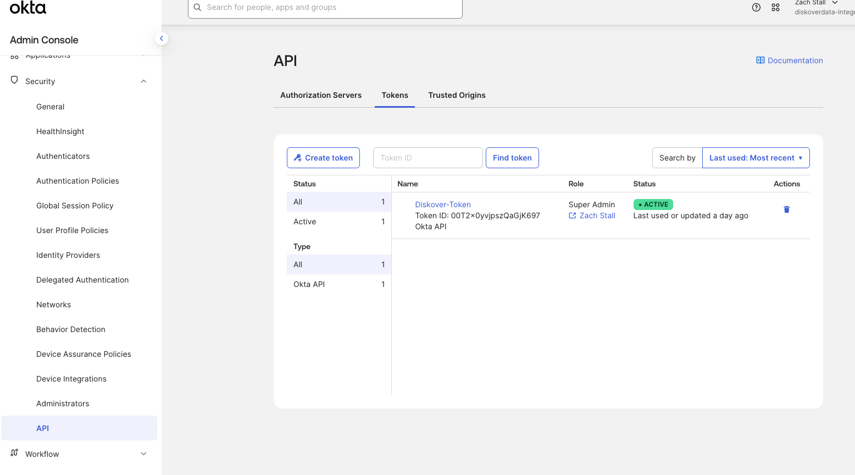855x475 pixels.
Task: Filter Status by All
Action: point(339,202)
